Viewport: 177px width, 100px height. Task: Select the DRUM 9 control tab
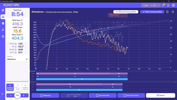click(x=25, y=87)
